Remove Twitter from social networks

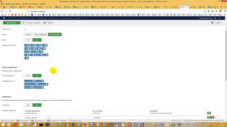(31, 87)
